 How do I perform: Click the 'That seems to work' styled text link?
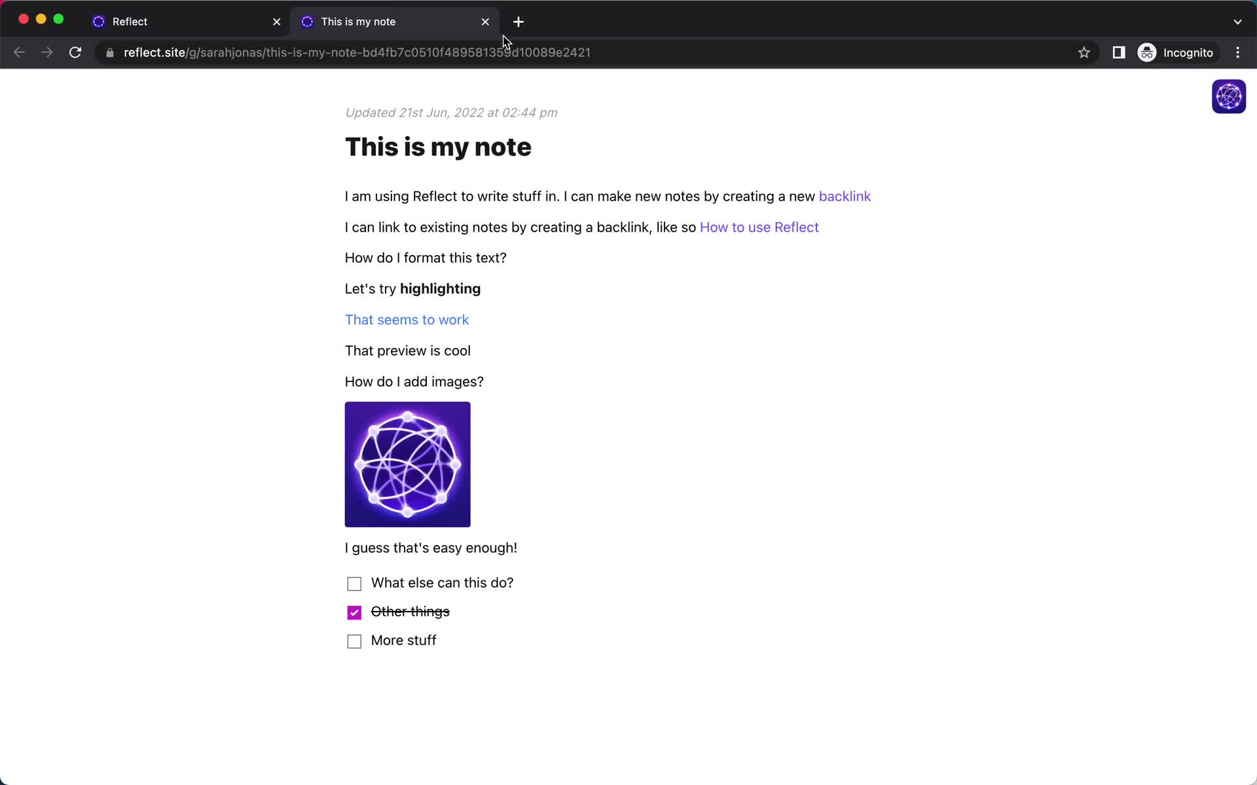pos(407,319)
